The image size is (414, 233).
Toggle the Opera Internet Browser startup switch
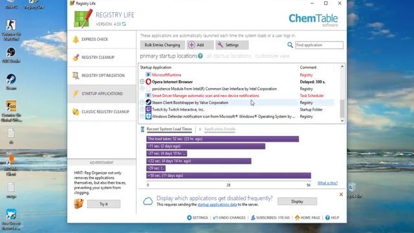click(x=142, y=82)
